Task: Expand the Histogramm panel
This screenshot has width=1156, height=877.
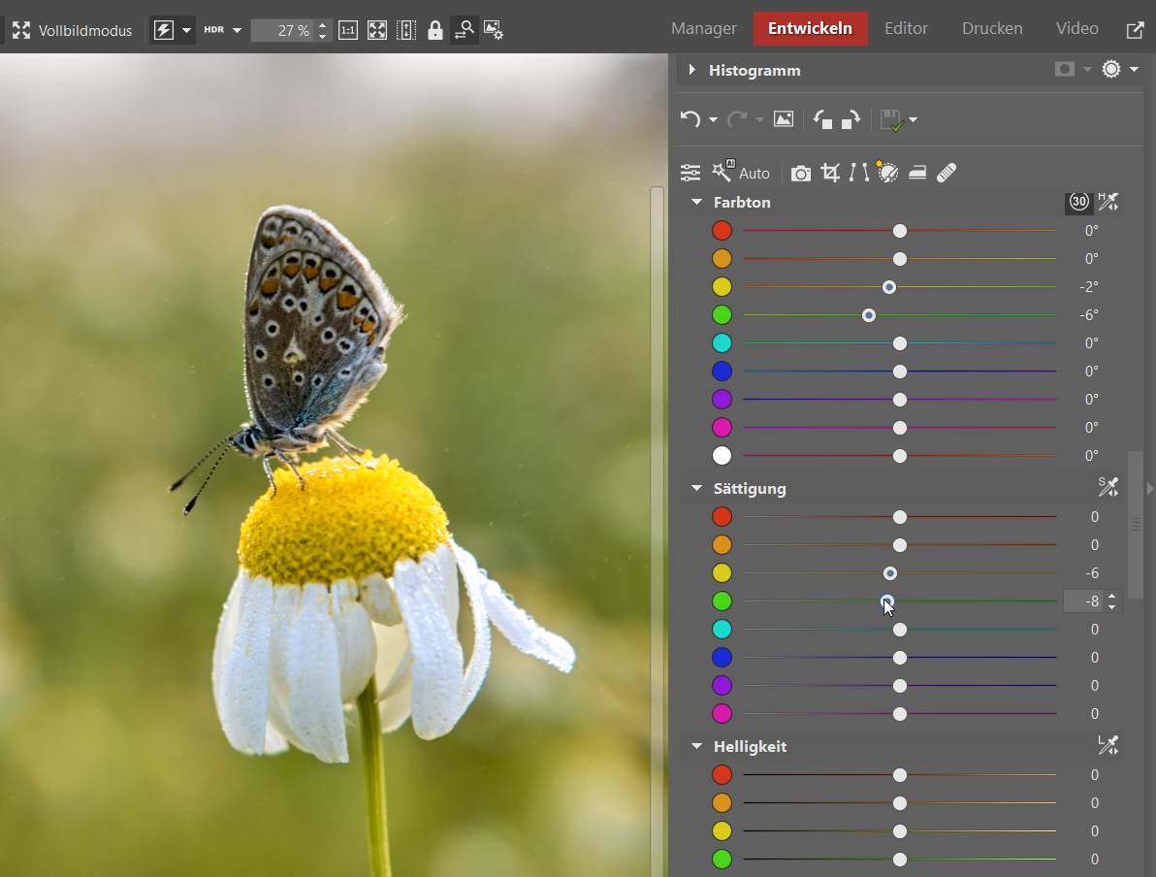Action: pyautogui.click(x=692, y=70)
